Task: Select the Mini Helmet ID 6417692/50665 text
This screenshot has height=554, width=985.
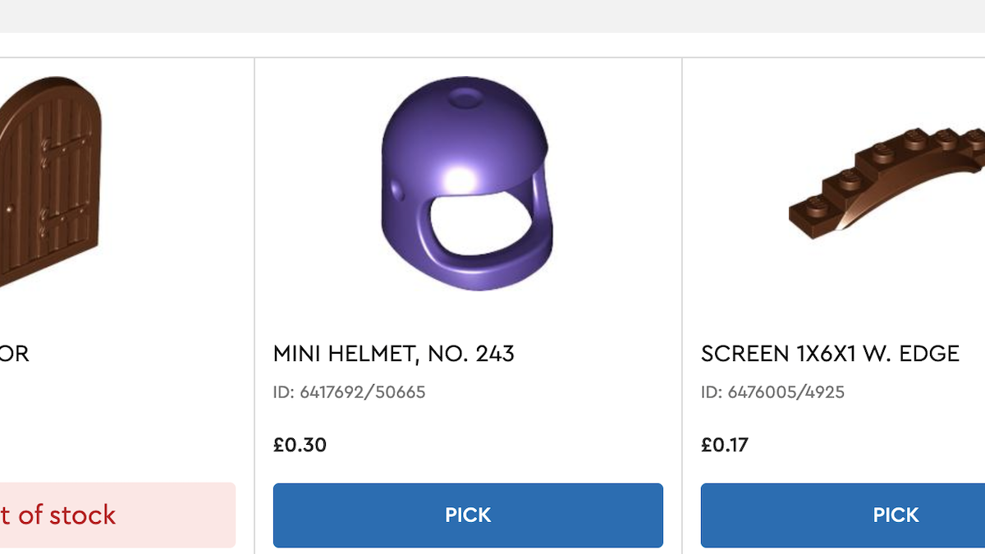Action: (x=349, y=392)
